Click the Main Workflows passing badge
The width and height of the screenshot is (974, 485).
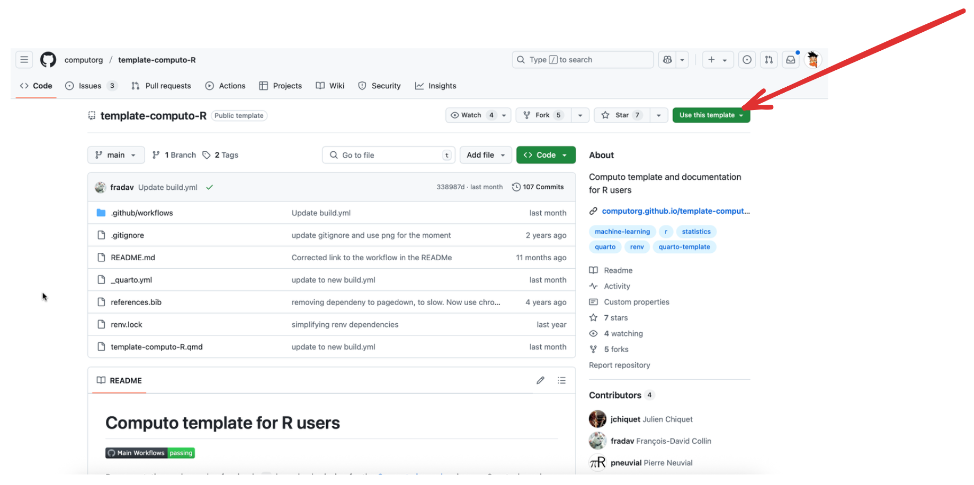150,453
